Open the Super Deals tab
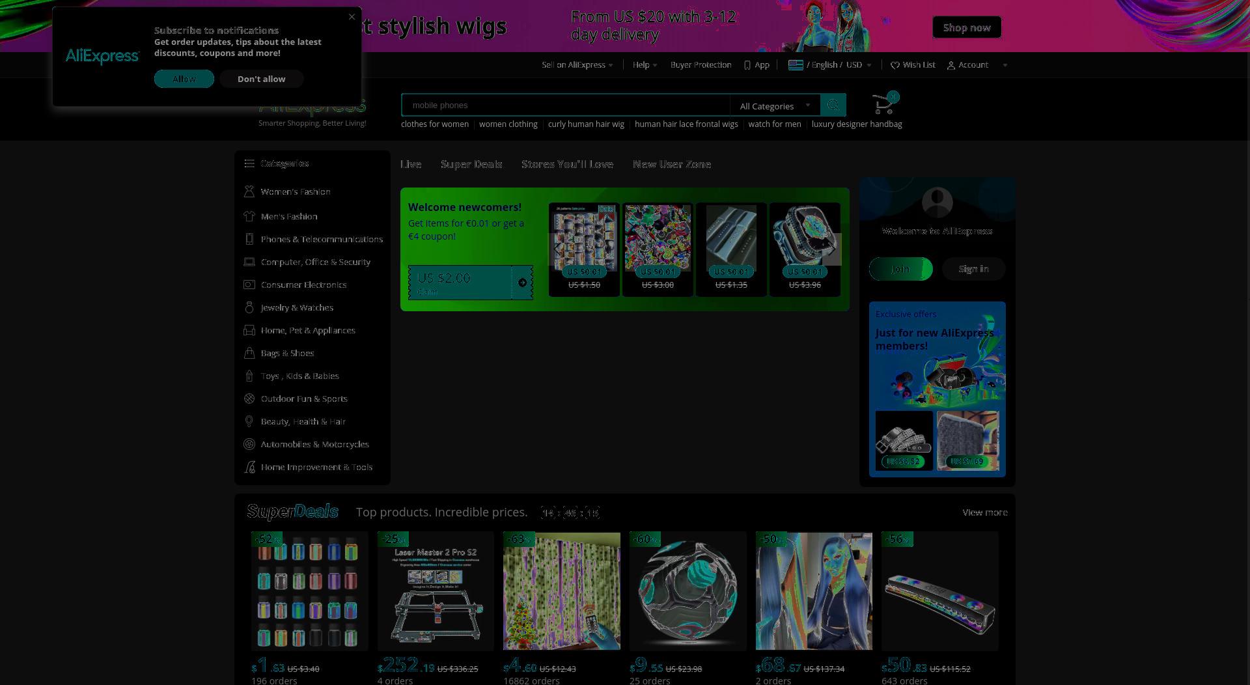Viewport: 1250px width, 685px height. (471, 164)
